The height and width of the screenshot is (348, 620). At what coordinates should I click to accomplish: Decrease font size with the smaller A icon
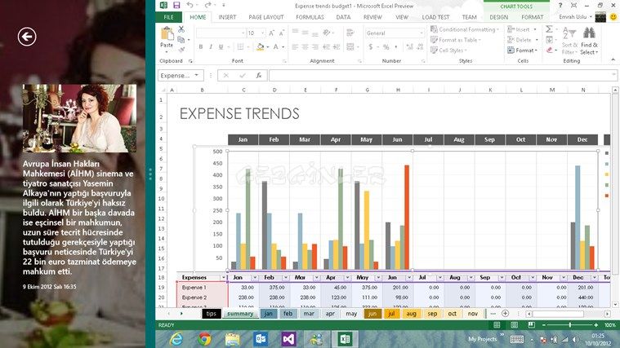[282, 33]
